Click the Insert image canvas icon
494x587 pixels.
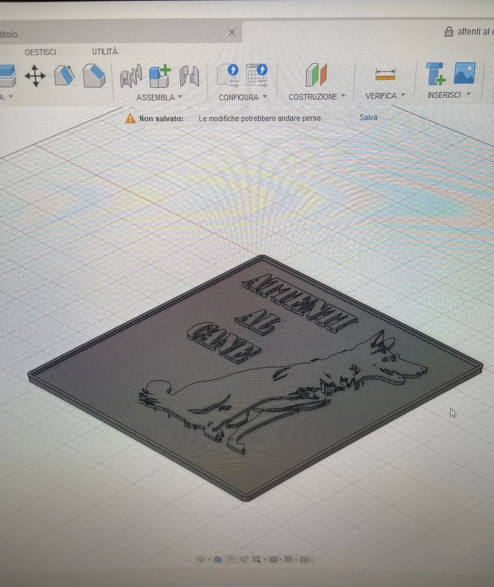point(464,73)
